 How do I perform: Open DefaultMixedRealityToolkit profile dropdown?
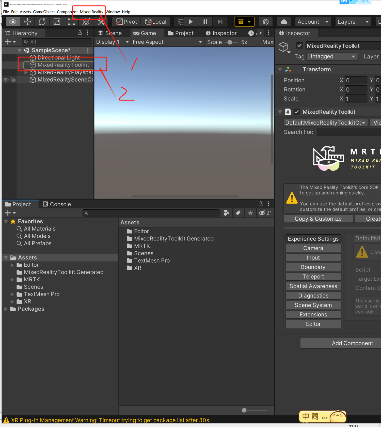(x=326, y=123)
